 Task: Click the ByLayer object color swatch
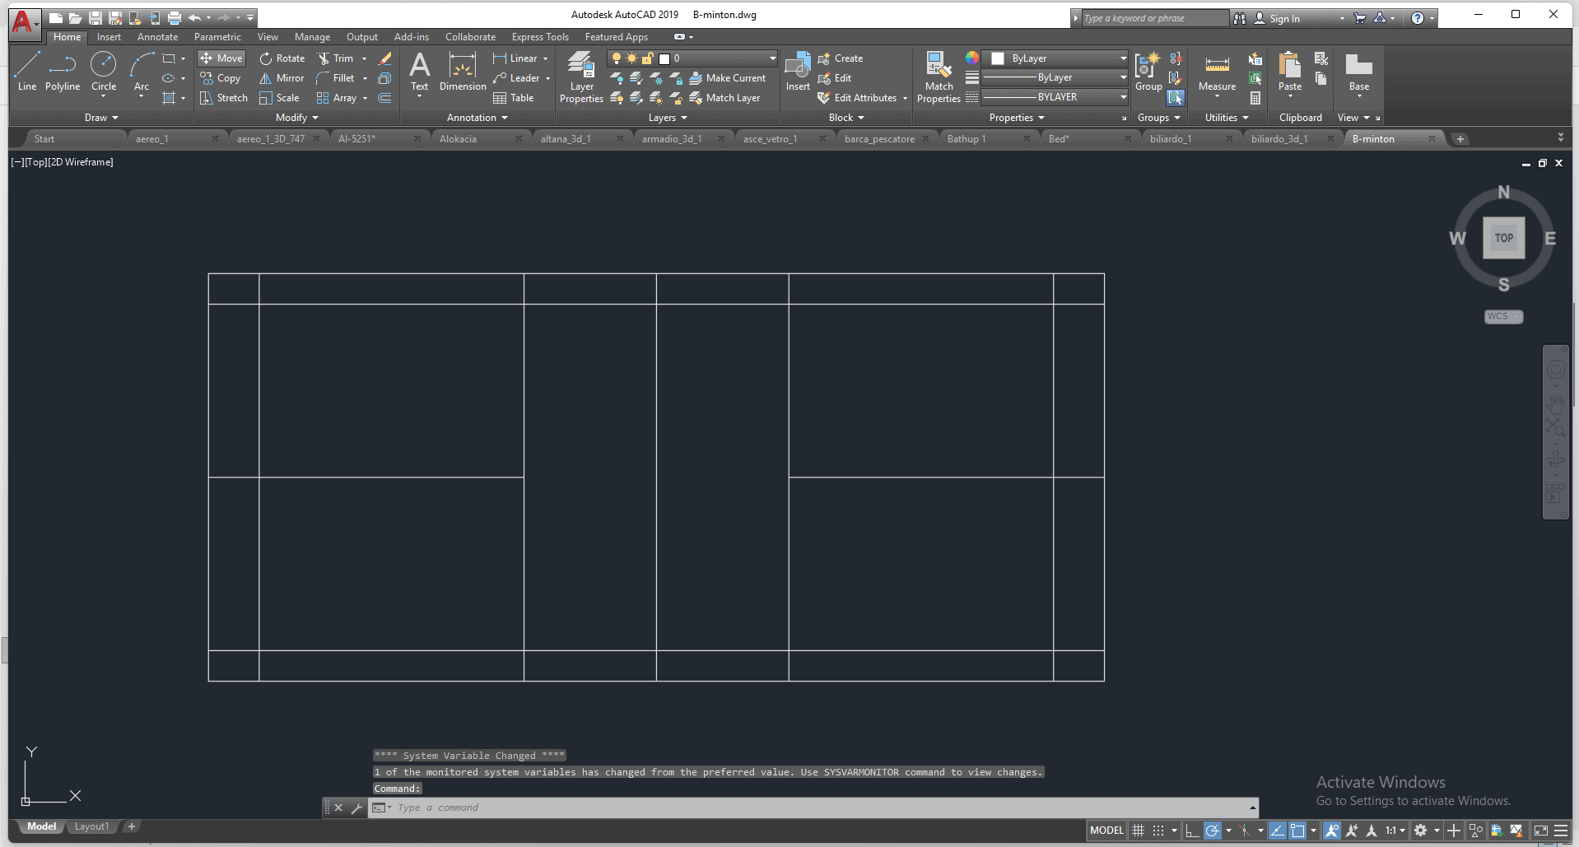point(998,58)
